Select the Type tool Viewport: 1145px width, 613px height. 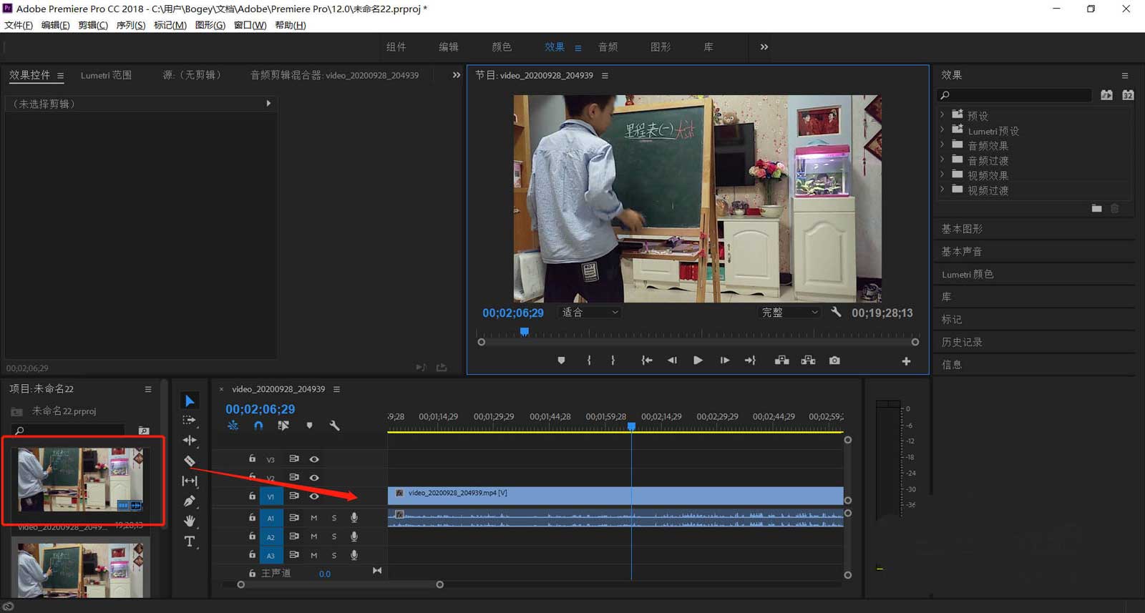(x=190, y=541)
